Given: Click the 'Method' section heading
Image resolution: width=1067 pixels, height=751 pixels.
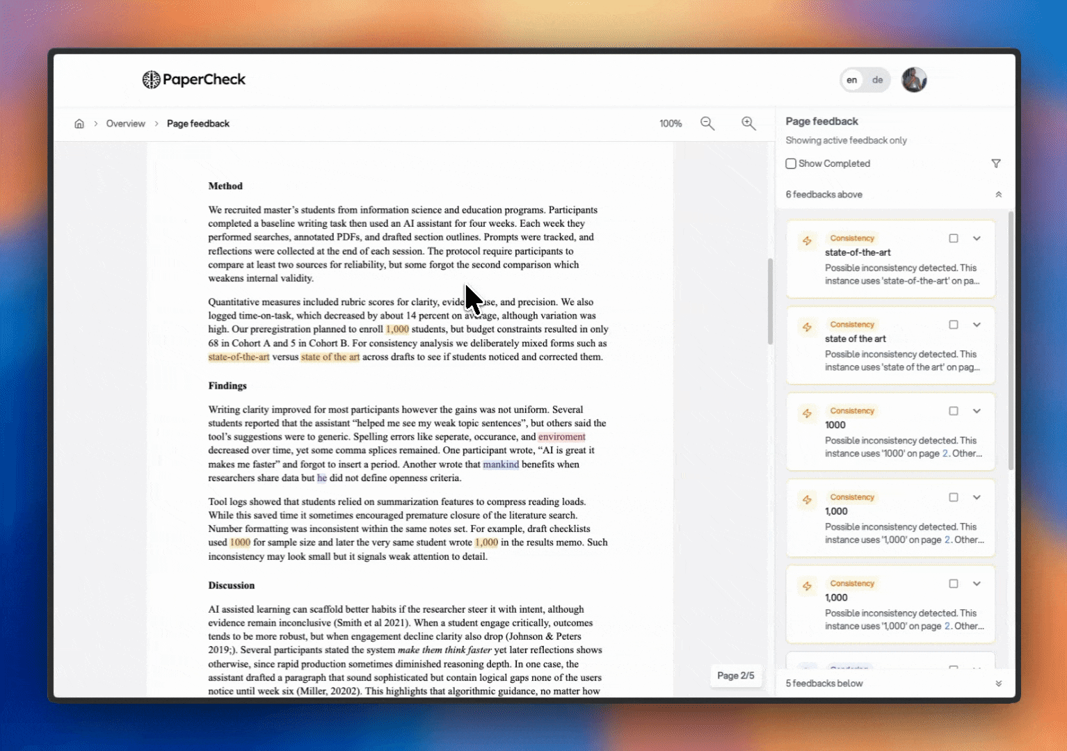Looking at the screenshot, I should [225, 186].
